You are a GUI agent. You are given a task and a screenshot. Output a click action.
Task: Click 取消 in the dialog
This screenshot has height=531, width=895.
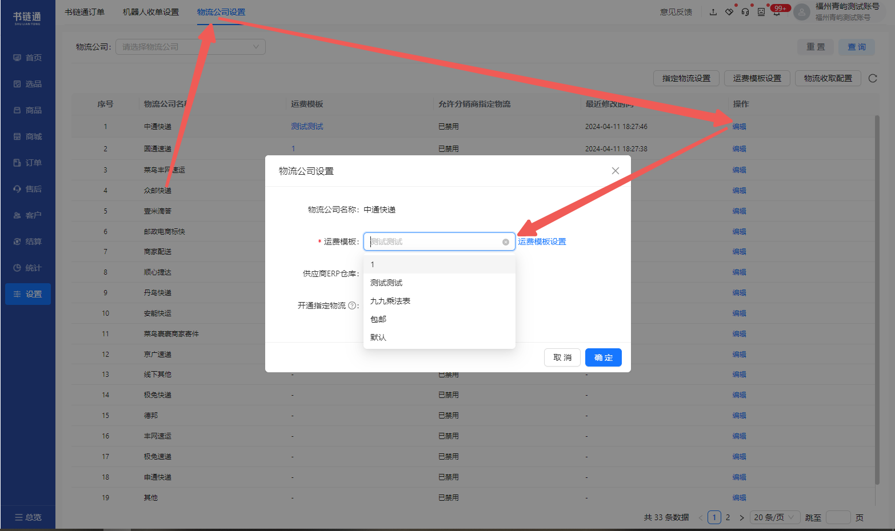tap(562, 357)
